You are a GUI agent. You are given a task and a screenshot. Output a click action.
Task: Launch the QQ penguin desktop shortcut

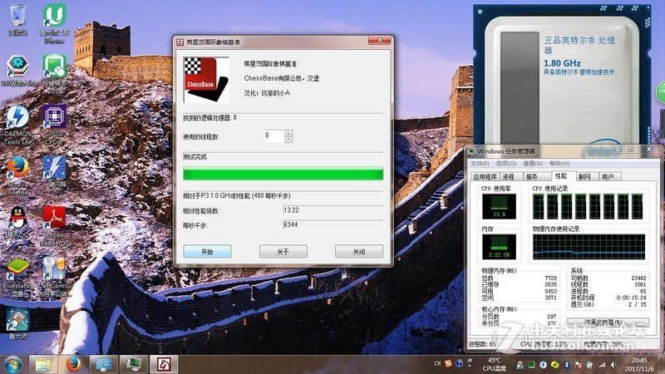pos(17,222)
